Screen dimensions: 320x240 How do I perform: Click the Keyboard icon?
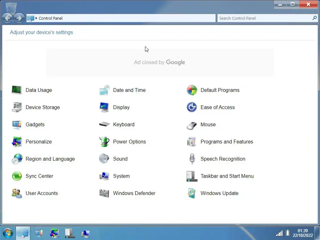pyautogui.click(x=104, y=124)
